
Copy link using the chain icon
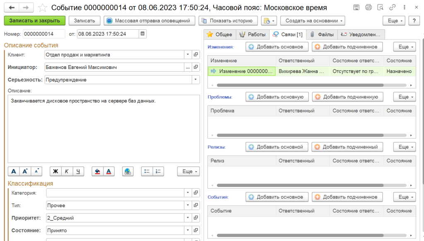click(x=393, y=7)
